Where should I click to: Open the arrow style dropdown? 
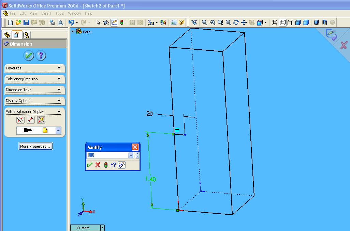(x=58, y=131)
